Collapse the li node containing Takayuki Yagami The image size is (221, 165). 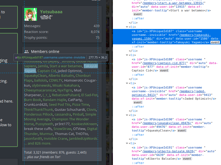coord(127,27)
